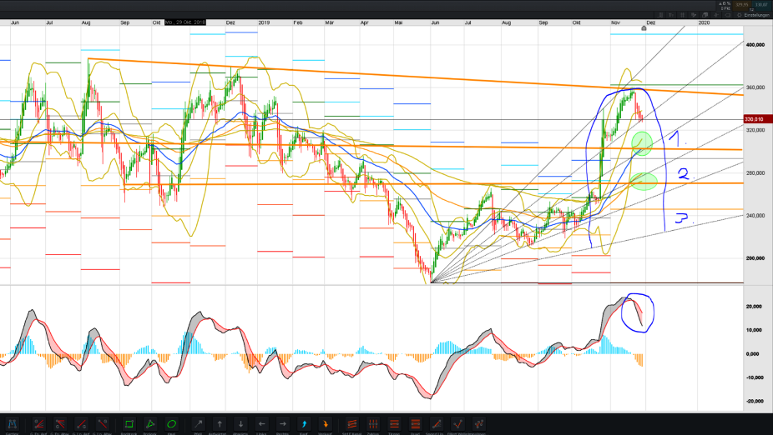Select the Links left-arrow marker
The width and height of the screenshot is (773, 435).
(261, 423)
